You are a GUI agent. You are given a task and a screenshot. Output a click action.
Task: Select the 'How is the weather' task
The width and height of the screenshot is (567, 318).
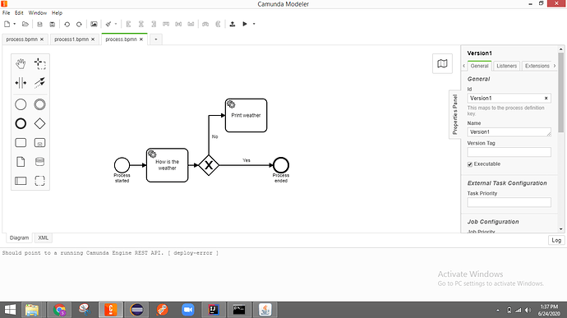pyautogui.click(x=167, y=165)
